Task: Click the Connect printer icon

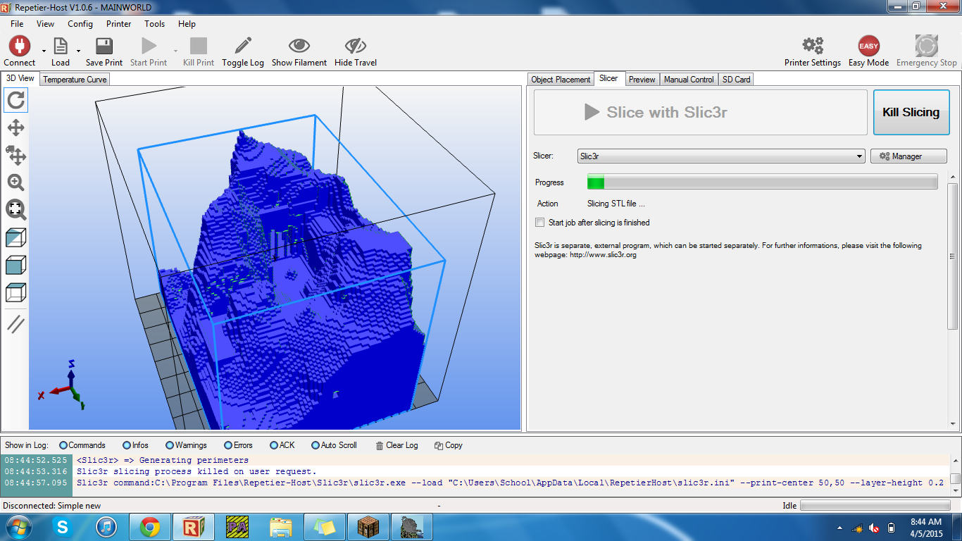Action: point(19,46)
